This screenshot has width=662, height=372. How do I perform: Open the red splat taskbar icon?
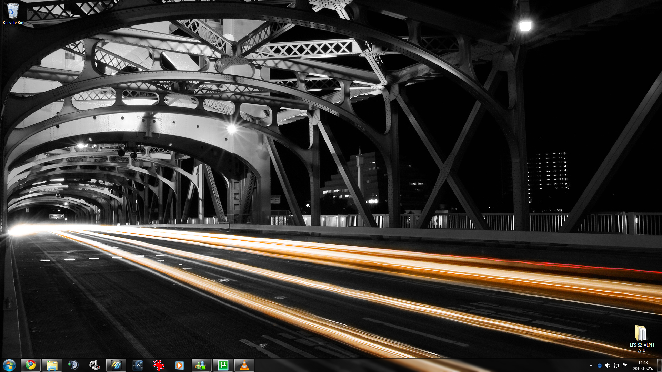point(159,365)
